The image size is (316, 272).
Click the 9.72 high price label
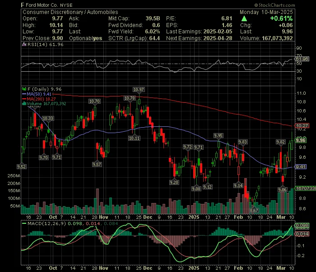[x=188, y=147]
